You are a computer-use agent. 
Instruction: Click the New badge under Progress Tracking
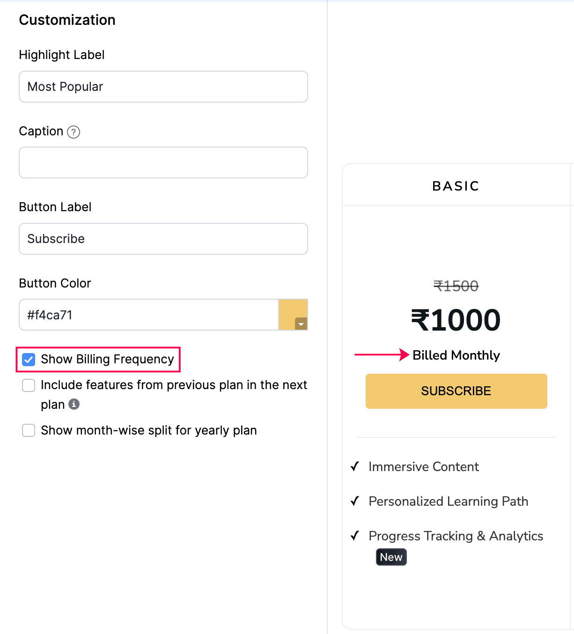point(391,557)
